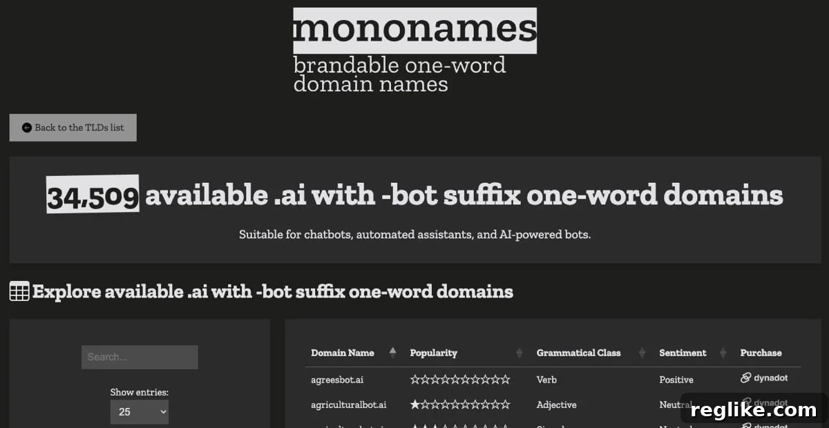The height and width of the screenshot is (428, 829).
Task: Click agriculturalbot.ai popularity star rating
Action: tap(460, 405)
